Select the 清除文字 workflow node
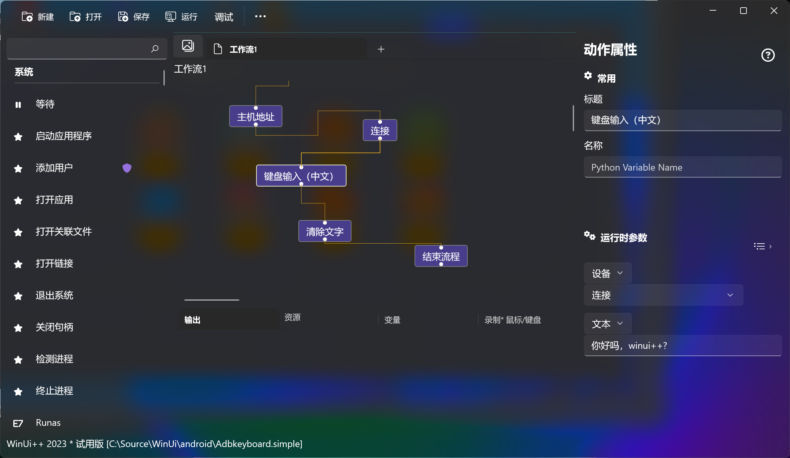This screenshot has width=790, height=458. coord(325,231)
